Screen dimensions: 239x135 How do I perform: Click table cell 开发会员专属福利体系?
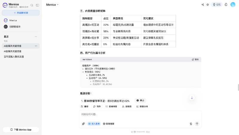coord(158,44)
